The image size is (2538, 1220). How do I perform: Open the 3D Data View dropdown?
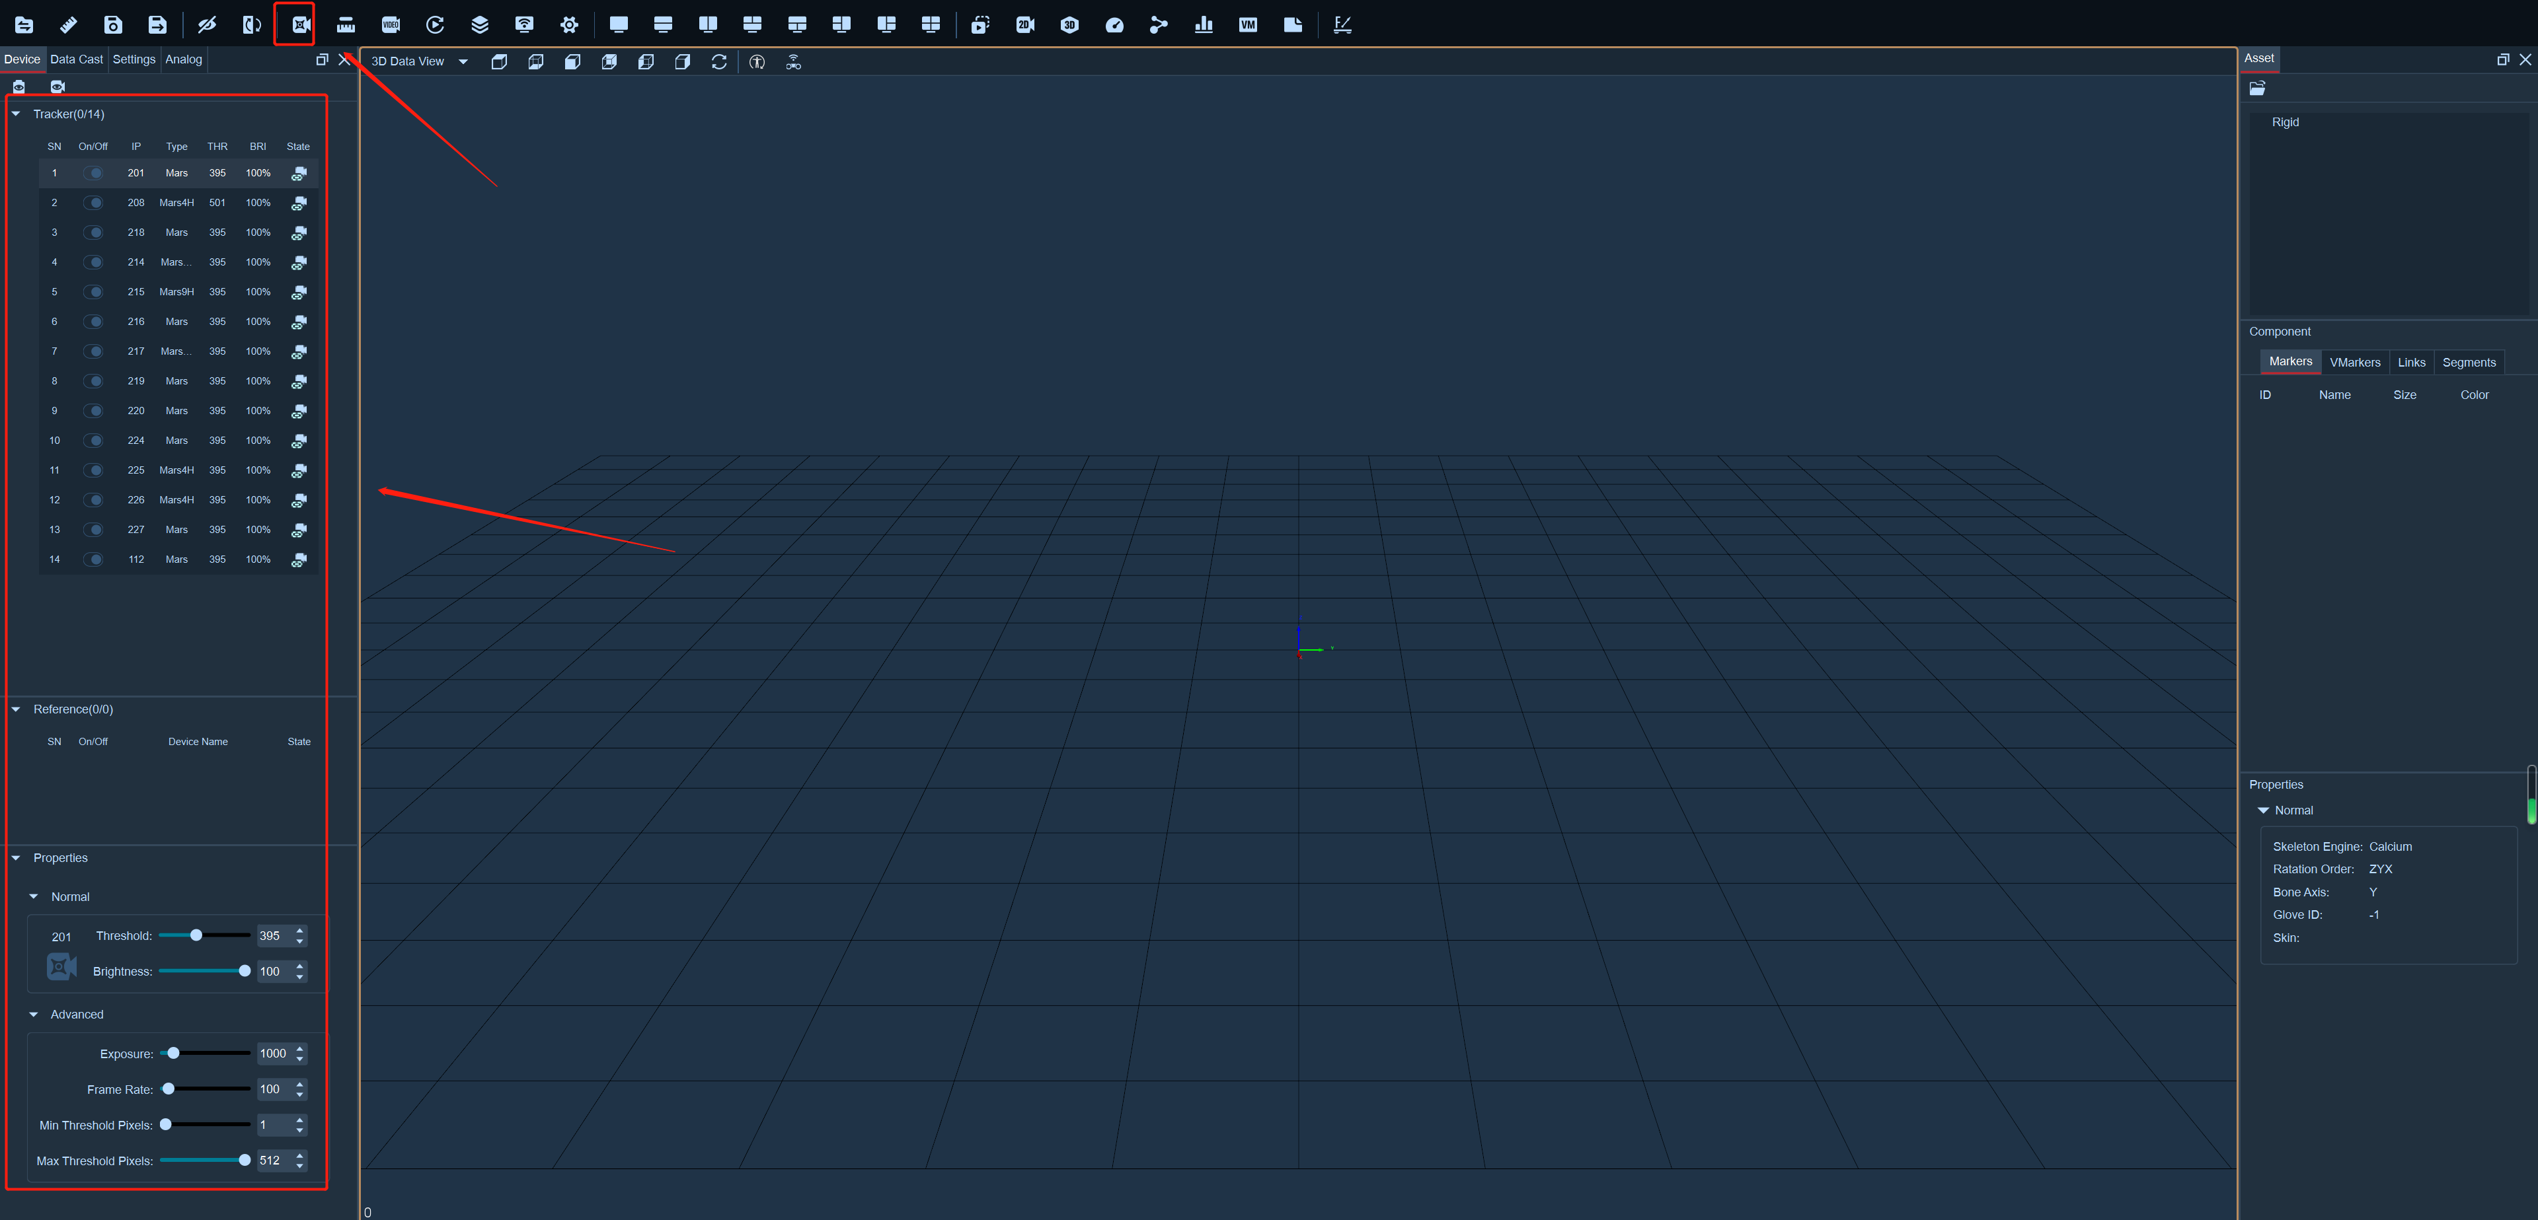point(420,61)
